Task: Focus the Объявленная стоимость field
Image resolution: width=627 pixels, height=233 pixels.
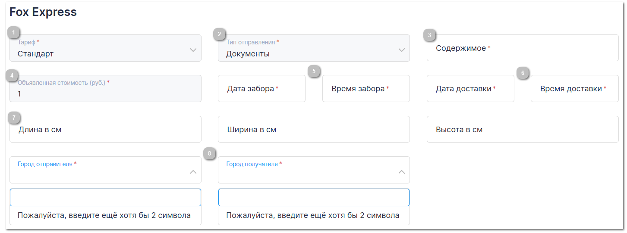Action: [x=105, y=89]
